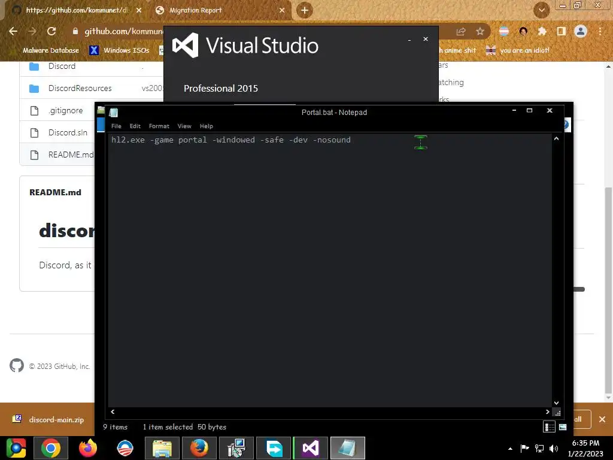
Task: Click the Notepad vertical scrollbar down arrow
Action: point(556,403)
